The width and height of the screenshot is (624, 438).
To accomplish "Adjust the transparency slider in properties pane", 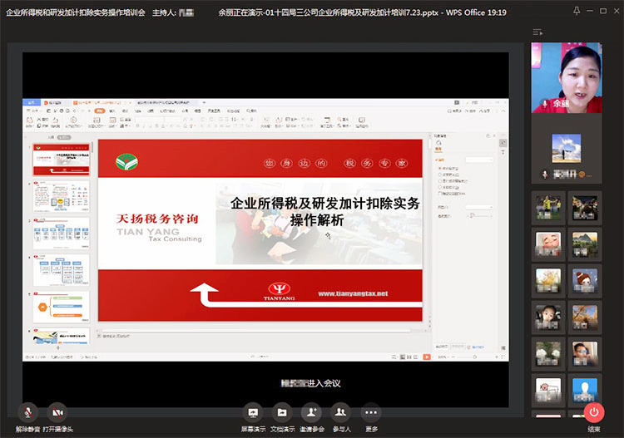I will coord(473,215).
